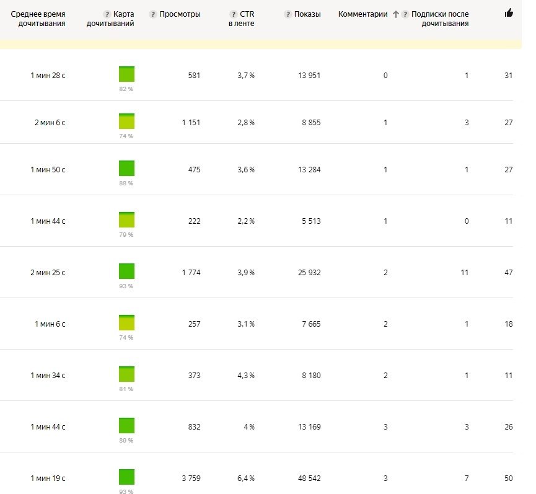Click the time value 1 мин 19 с
Screen dimensions: 536x494
[48, 479]
